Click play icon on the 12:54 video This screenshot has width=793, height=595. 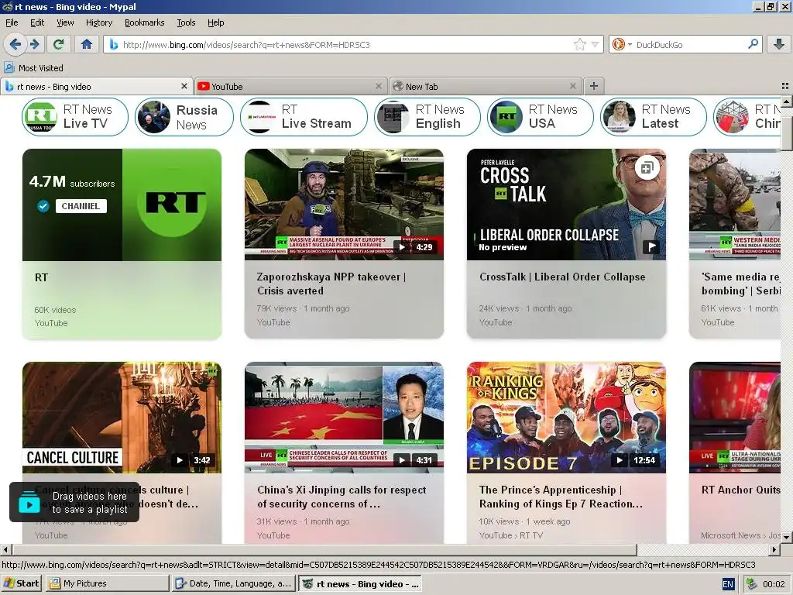619,460
